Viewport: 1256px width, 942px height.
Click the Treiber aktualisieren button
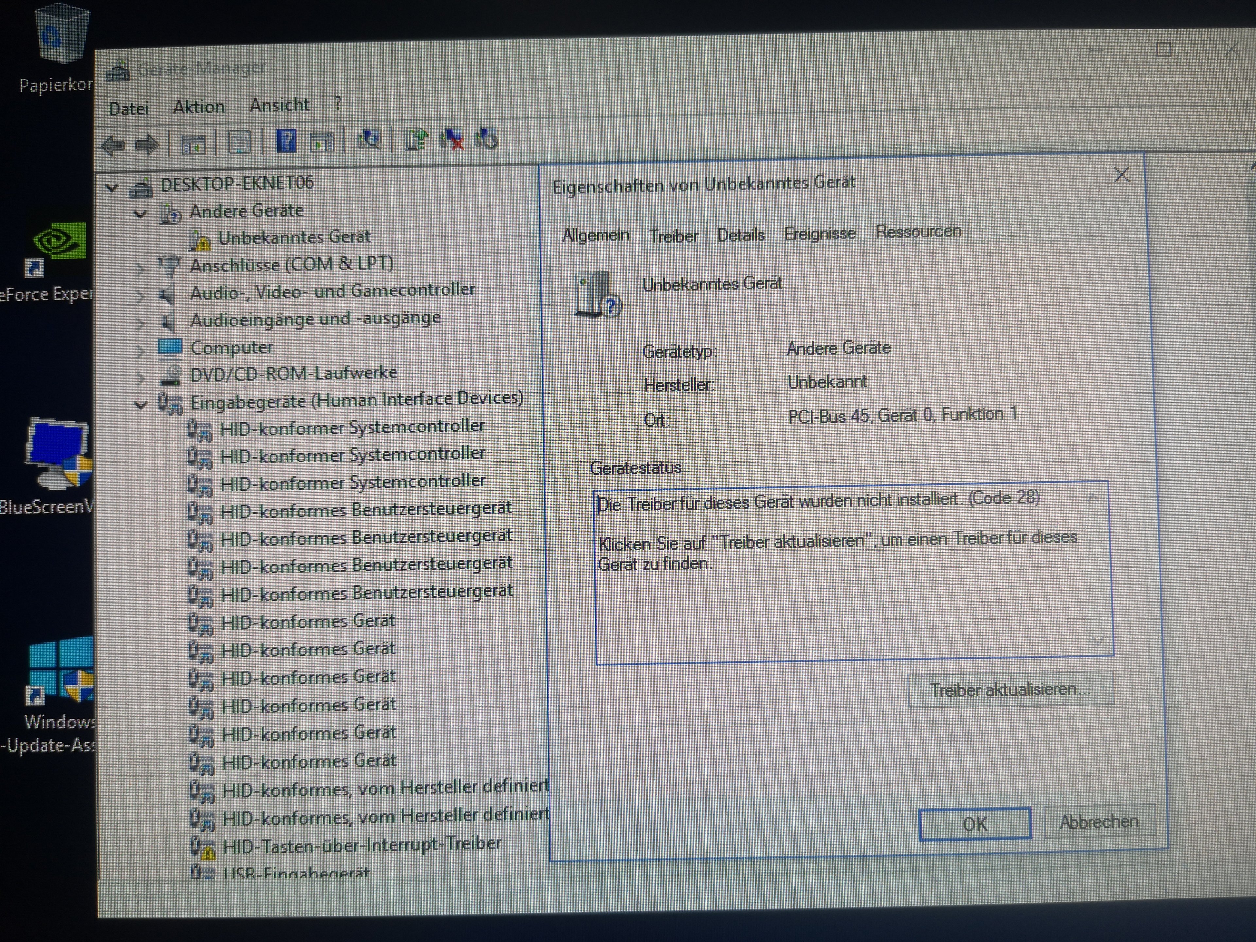tap(1010, 689)
